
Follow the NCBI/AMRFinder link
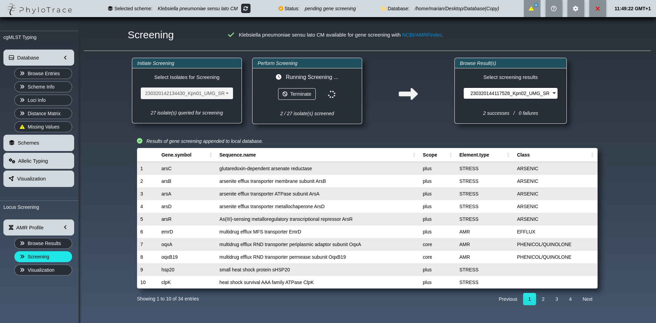pos(421,35)
